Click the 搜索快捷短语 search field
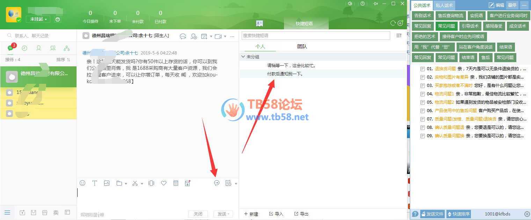The image size is (531, 220). tap(316, 36)
